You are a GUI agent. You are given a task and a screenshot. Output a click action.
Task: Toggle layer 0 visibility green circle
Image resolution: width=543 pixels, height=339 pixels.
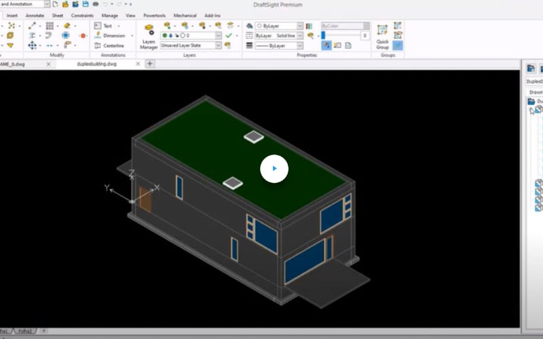(x=165, y=36)
